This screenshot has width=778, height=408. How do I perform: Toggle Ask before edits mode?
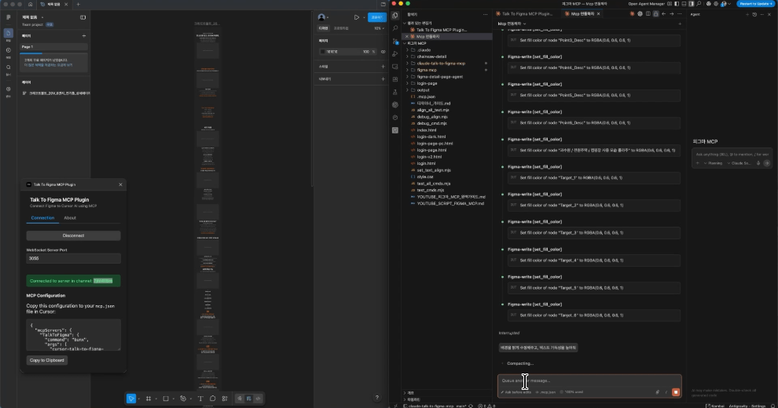tap(516, 392)
